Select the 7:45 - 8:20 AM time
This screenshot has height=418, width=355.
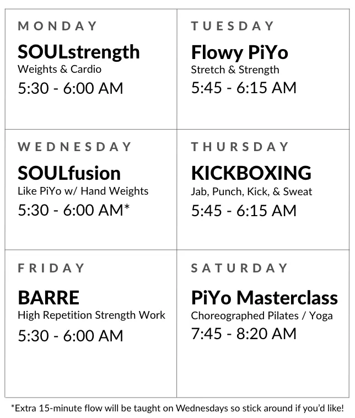click(244, 334)
